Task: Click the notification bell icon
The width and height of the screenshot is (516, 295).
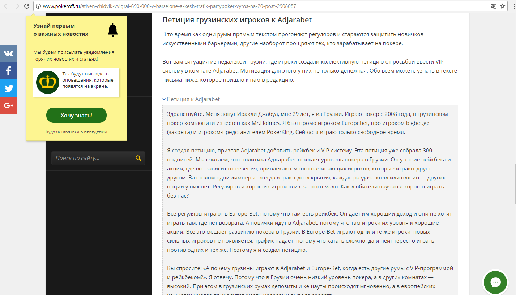Action: pos(113,30)
